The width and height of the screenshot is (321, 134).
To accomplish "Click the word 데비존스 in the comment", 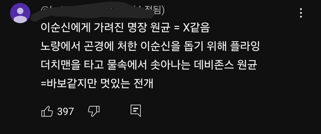I will 214,65.
